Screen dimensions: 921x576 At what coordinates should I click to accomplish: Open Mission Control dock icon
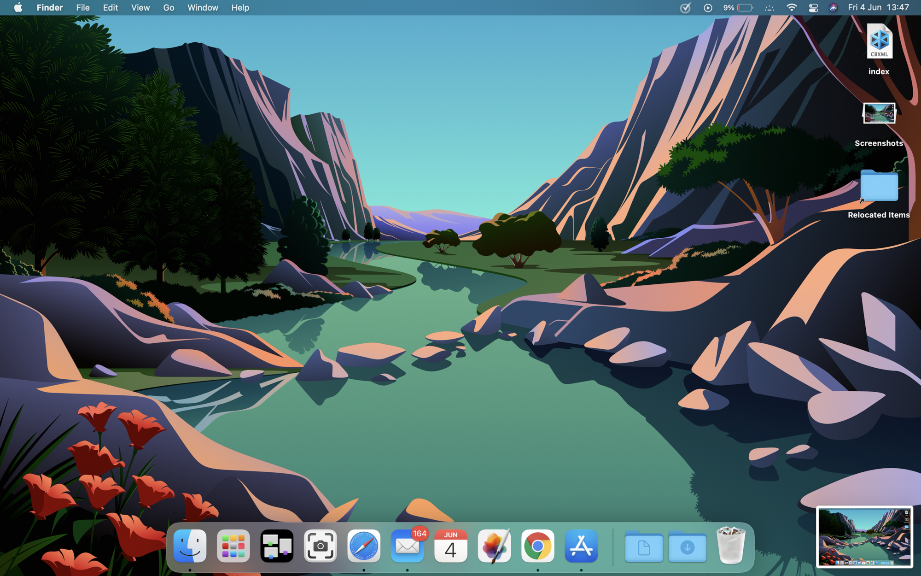(277, 546)
